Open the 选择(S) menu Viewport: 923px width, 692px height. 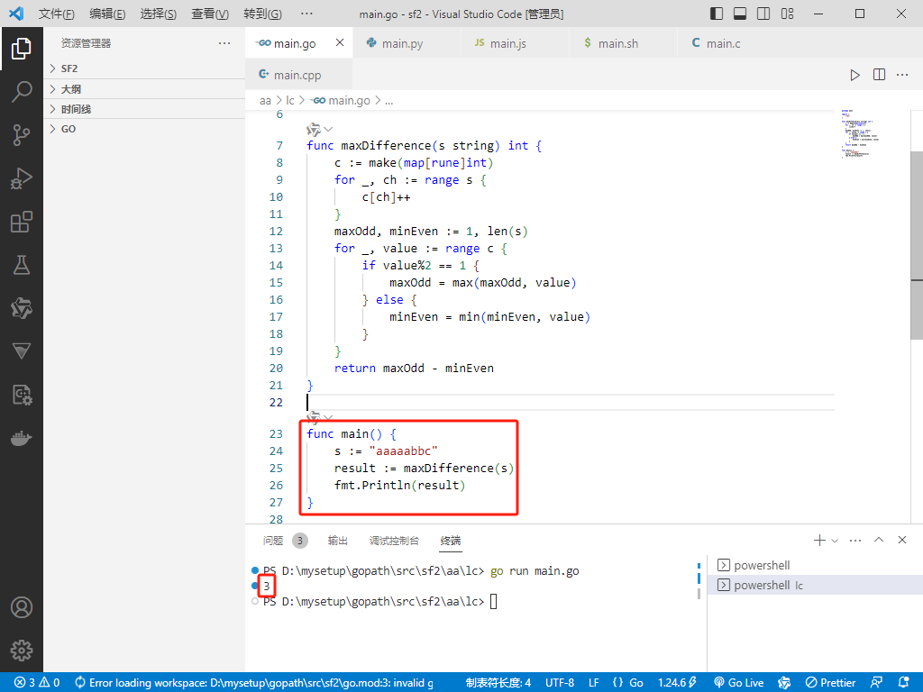point(159,14)
